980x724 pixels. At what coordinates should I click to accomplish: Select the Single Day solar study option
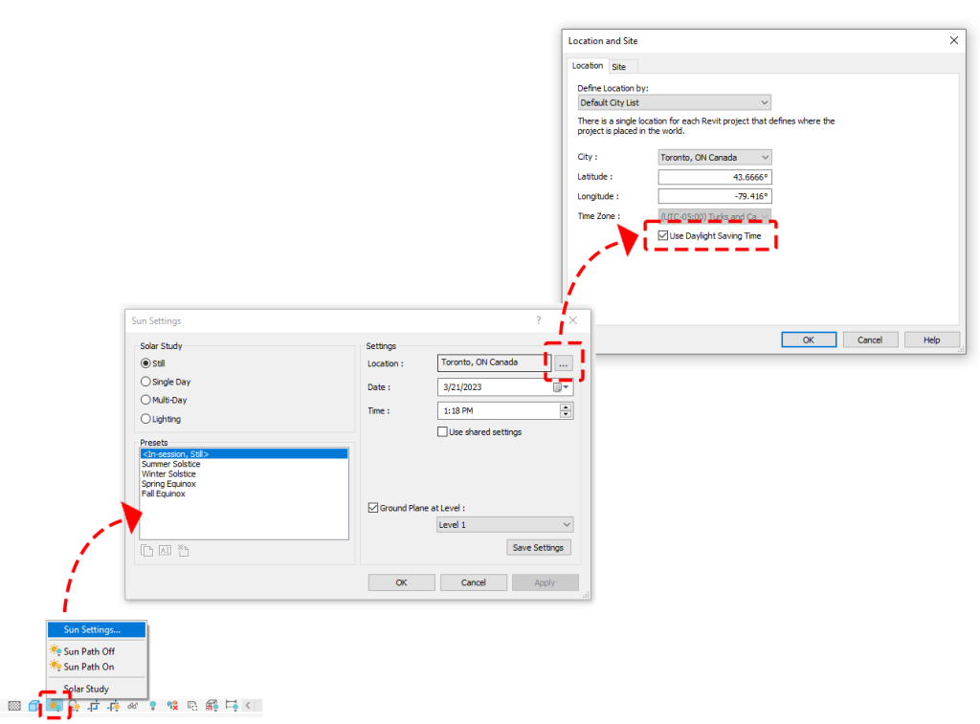[x=144, y=382]
